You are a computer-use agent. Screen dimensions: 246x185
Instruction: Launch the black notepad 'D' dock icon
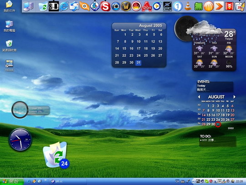(54, 6)
